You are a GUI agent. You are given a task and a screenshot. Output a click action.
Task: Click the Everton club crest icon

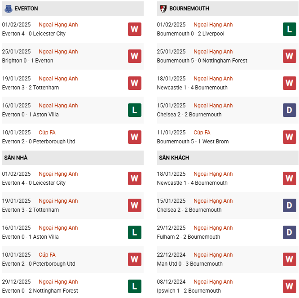pos(9,9)
